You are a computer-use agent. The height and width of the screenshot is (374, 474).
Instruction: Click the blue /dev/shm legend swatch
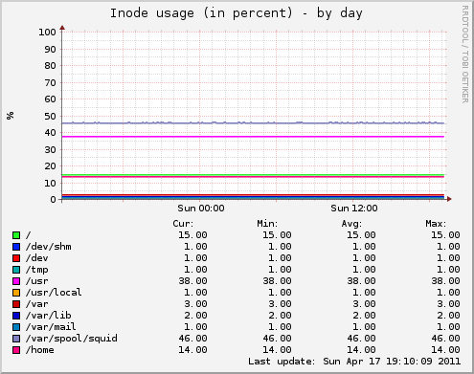click(x=16, y=247)
